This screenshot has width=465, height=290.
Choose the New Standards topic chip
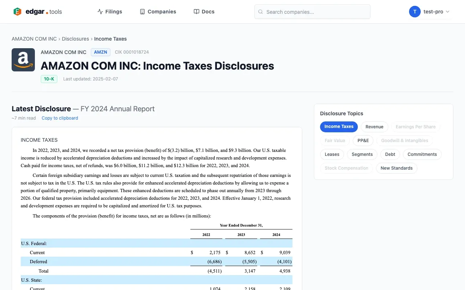[396, 168]
